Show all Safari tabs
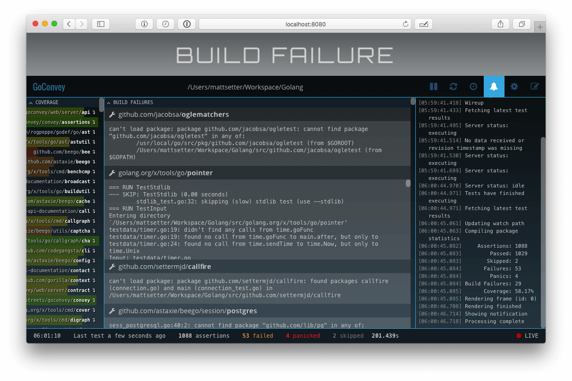Image resolution: width=572 pixels, height=381 pixels. pos(522,24)
